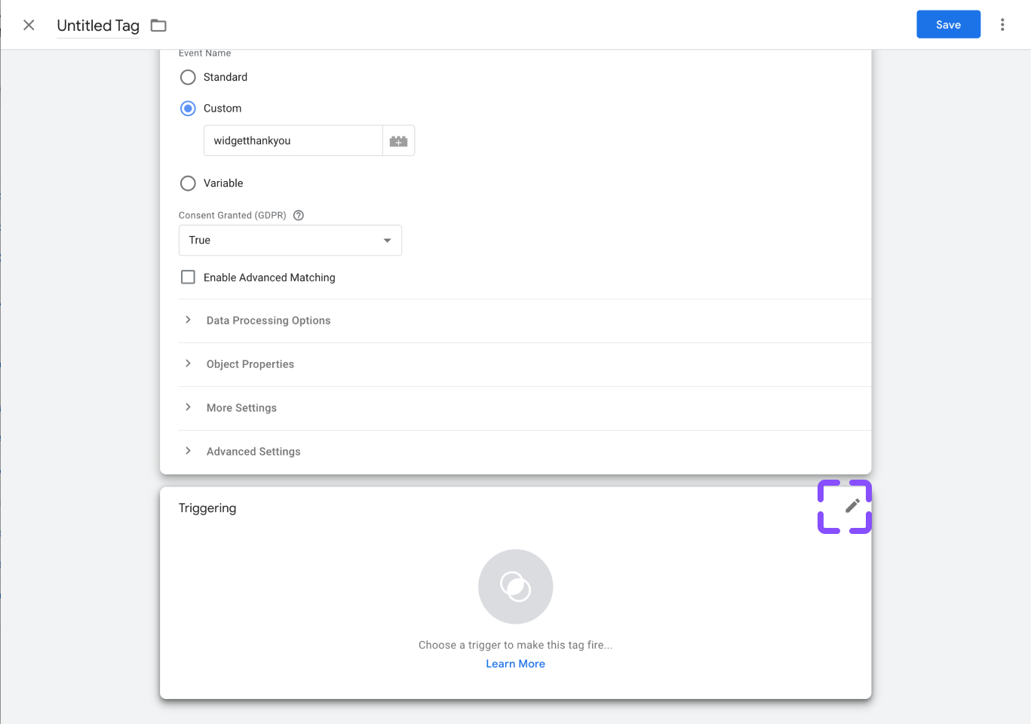Select the Variable event radio button
Viewport: 1031px width, 724px height.
point(189,183)
